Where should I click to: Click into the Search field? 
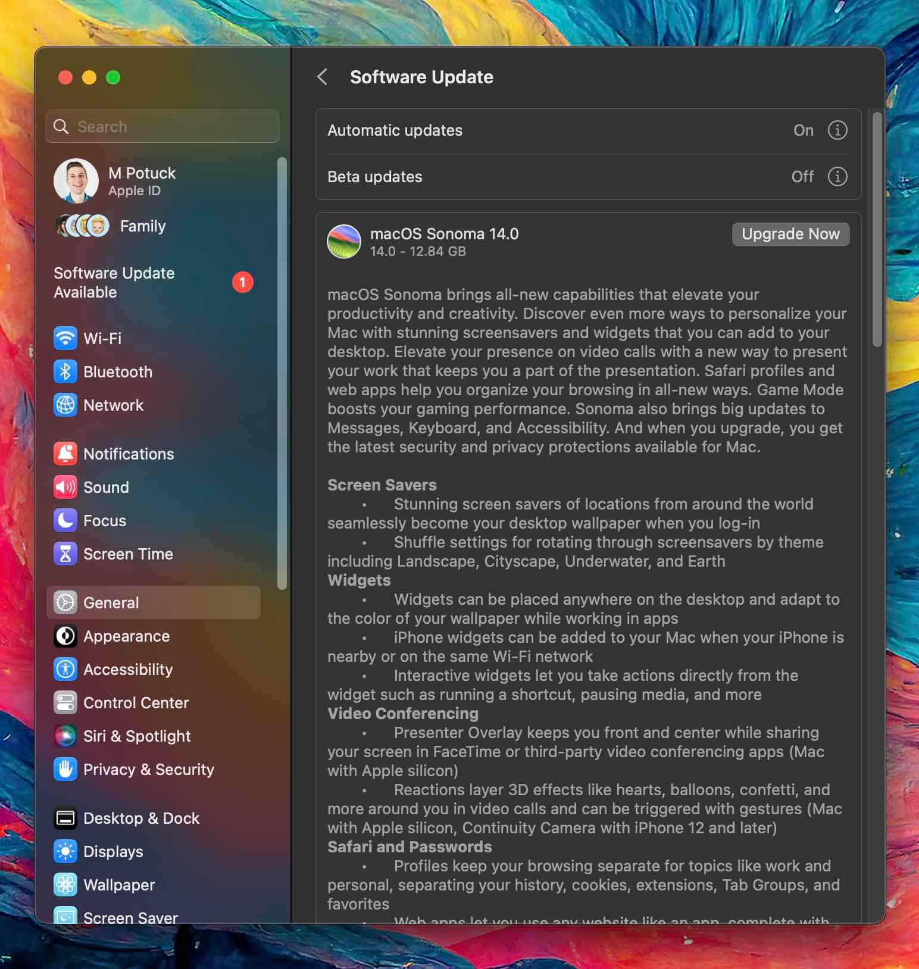pyautogui.click(x=162, y=126)
